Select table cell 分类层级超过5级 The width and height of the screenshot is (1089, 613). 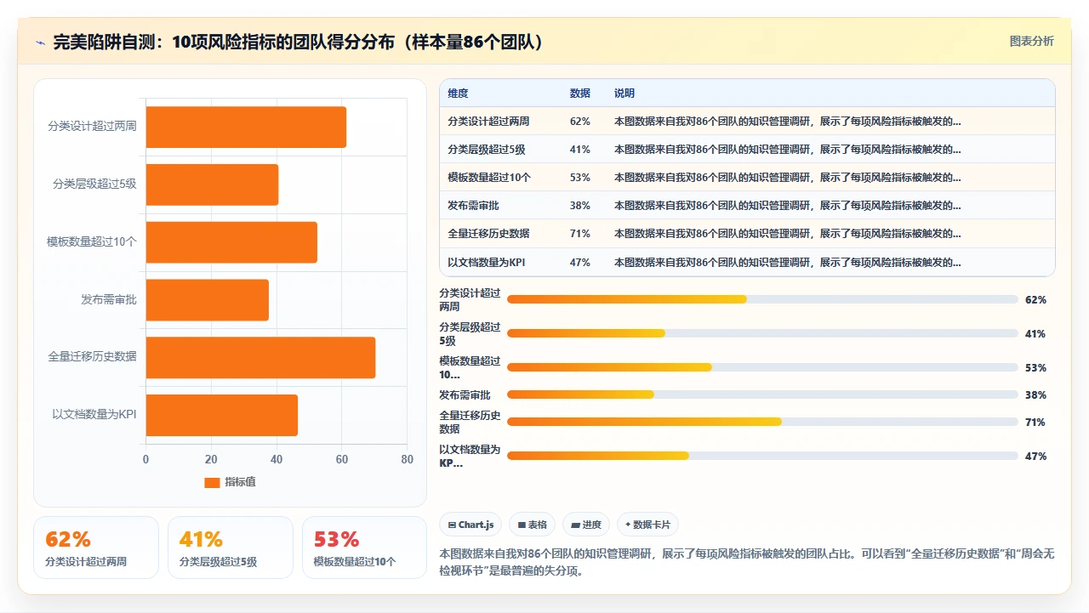tap(487, 150)
